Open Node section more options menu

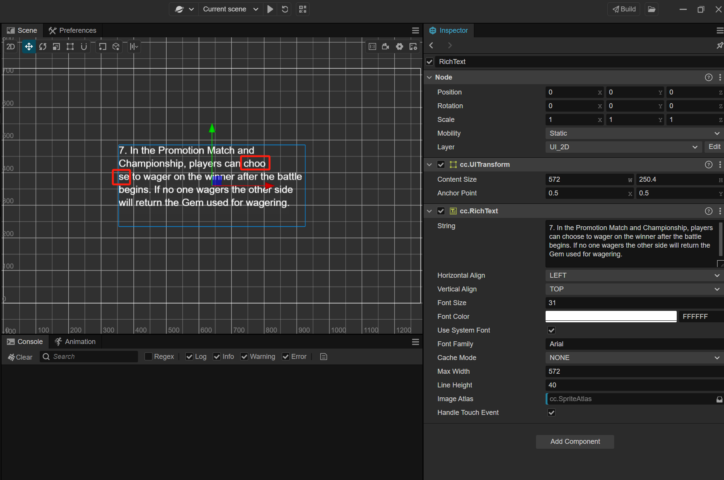(x=720, y=77)
